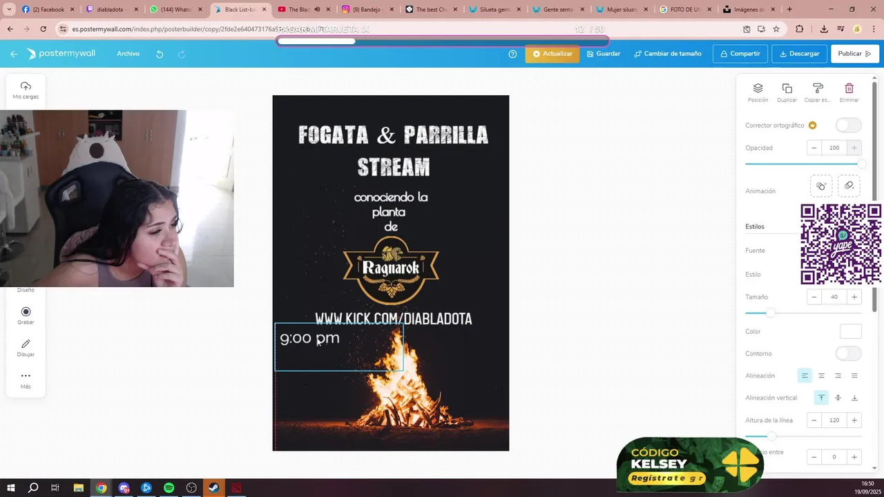Open Mis cargas upload panel
884x497 pixels.
(26, 90)
